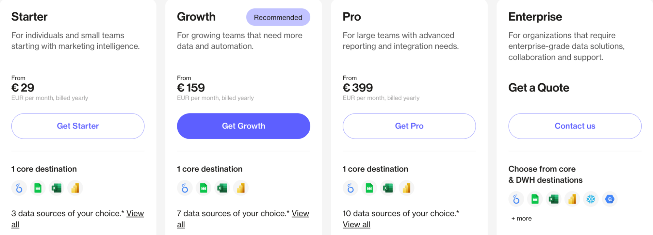
Task: Click the Google Sheets destination icon under Starter
Action: point(38,188)
